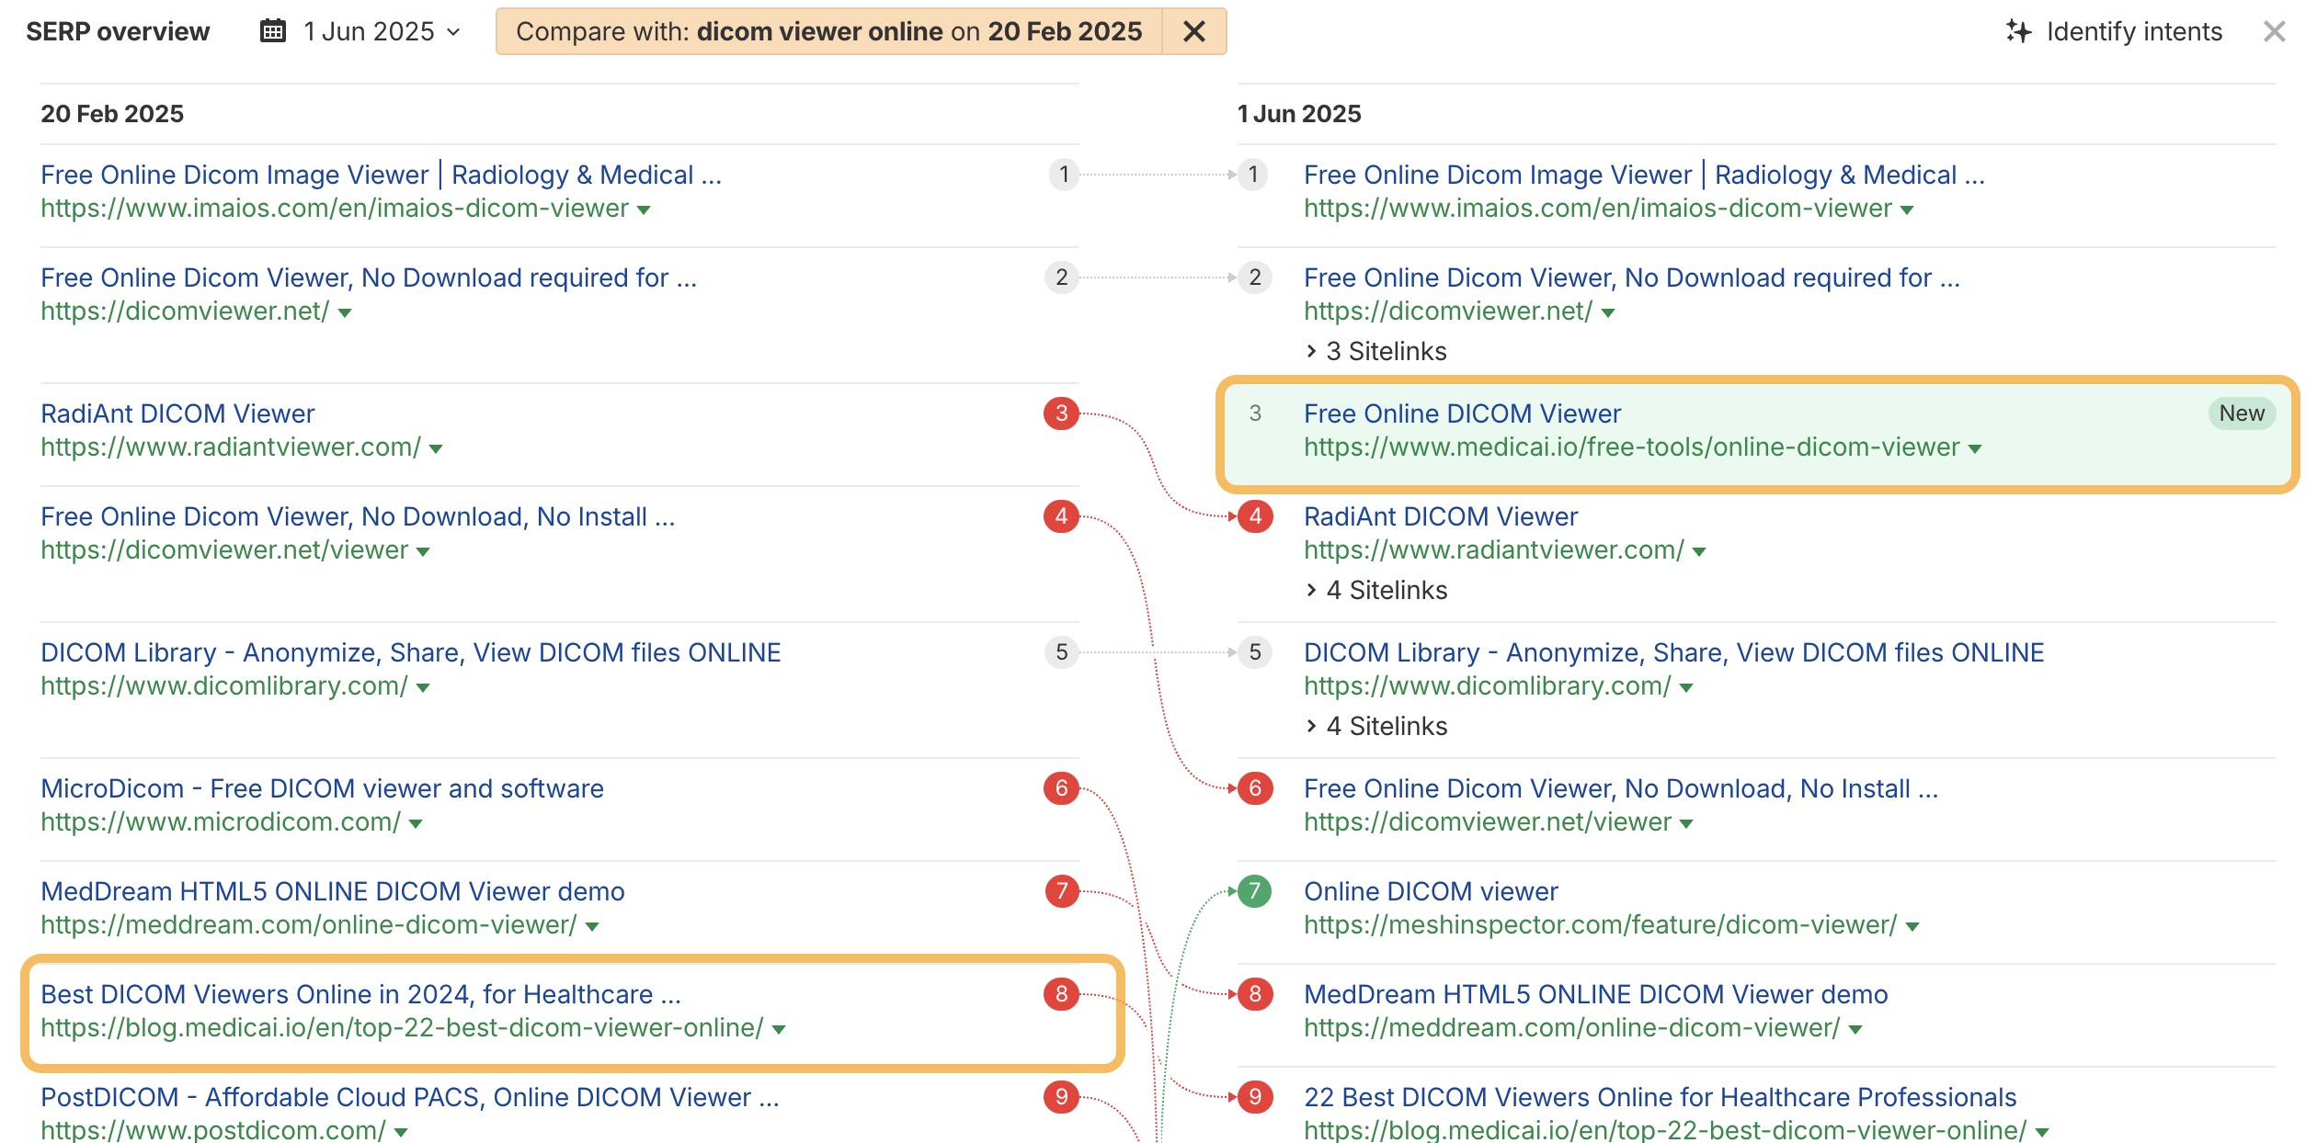
Task: Open URL dropdown arrow for microdicom.com
Action: coord(416,824)
